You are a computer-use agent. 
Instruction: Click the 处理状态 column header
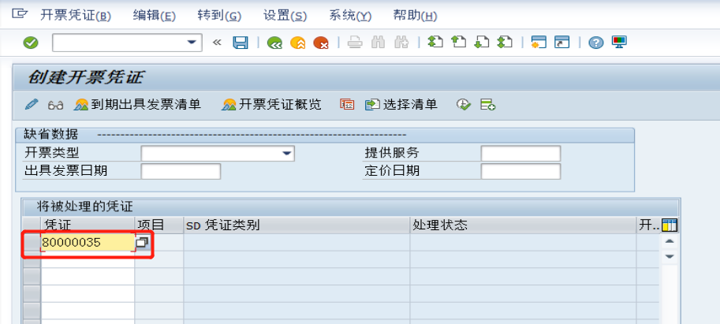tap(523, 225)
